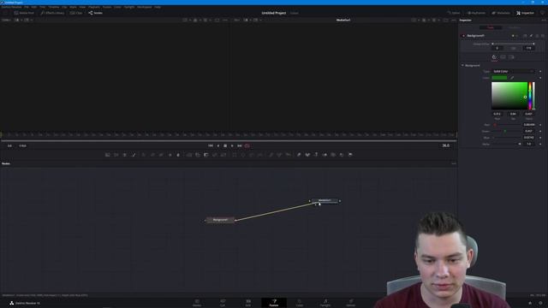Toggle Media Pool panel
This screenshot has width=548, height=308.
point(24,13)
